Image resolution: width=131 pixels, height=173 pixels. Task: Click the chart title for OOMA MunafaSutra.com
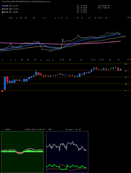[x=26, y=2]
